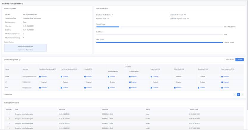Enable Standard Mode for user 01
248x130 pixels.
pos(109,82)
